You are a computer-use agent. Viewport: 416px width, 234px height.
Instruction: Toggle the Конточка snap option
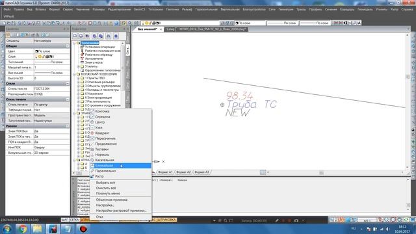click(x=121, y=111)
